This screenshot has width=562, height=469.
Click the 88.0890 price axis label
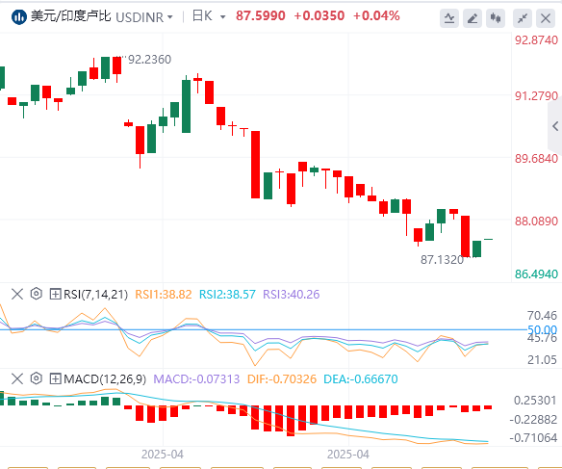(537, 221)
